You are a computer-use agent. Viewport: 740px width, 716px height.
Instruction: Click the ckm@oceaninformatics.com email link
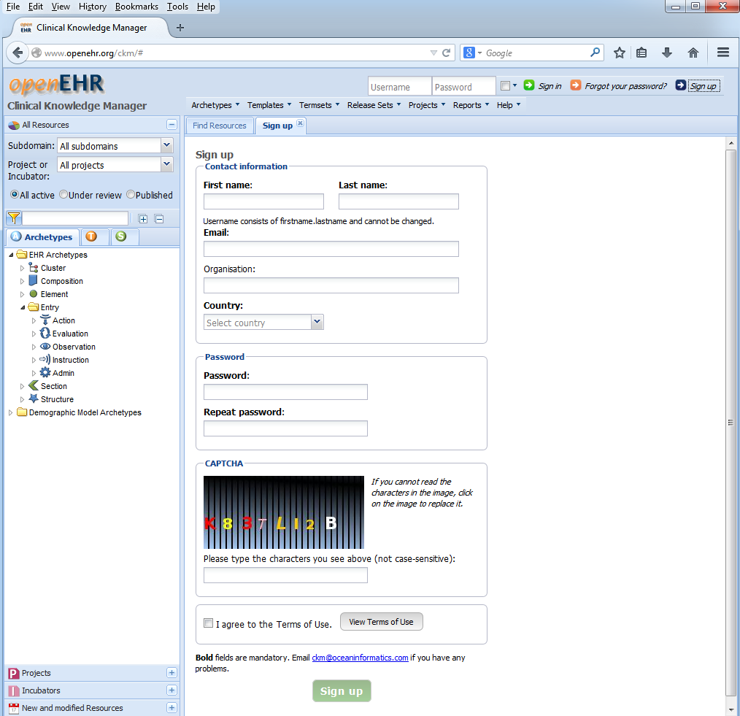click(x=360, y=658)
